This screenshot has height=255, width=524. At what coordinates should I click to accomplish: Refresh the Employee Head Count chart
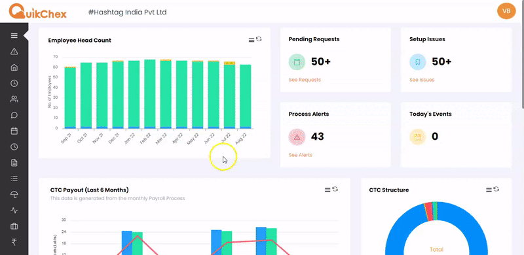pos(259,39)
